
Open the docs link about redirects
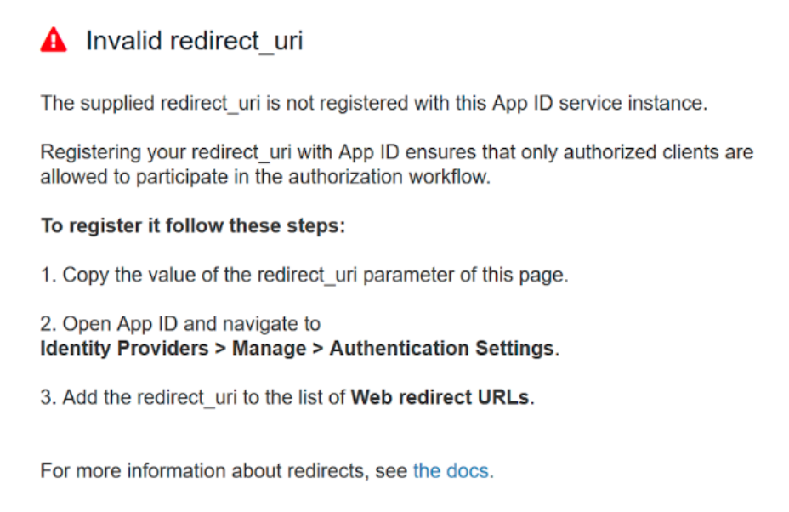pos(451,470)
